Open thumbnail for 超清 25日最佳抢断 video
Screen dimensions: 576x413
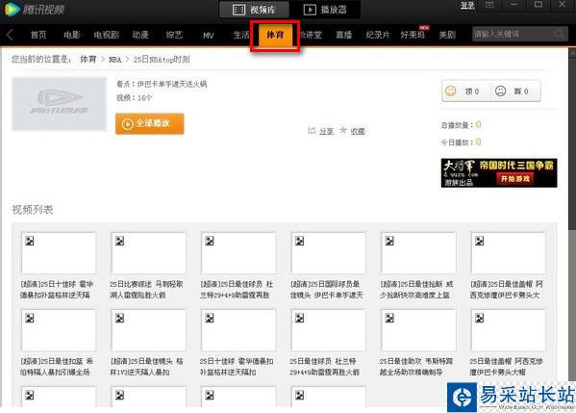418,253
